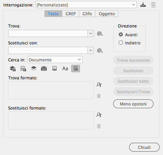
Task: Expand the Cerca in Documento dropdown
Action: click(55, 60)
